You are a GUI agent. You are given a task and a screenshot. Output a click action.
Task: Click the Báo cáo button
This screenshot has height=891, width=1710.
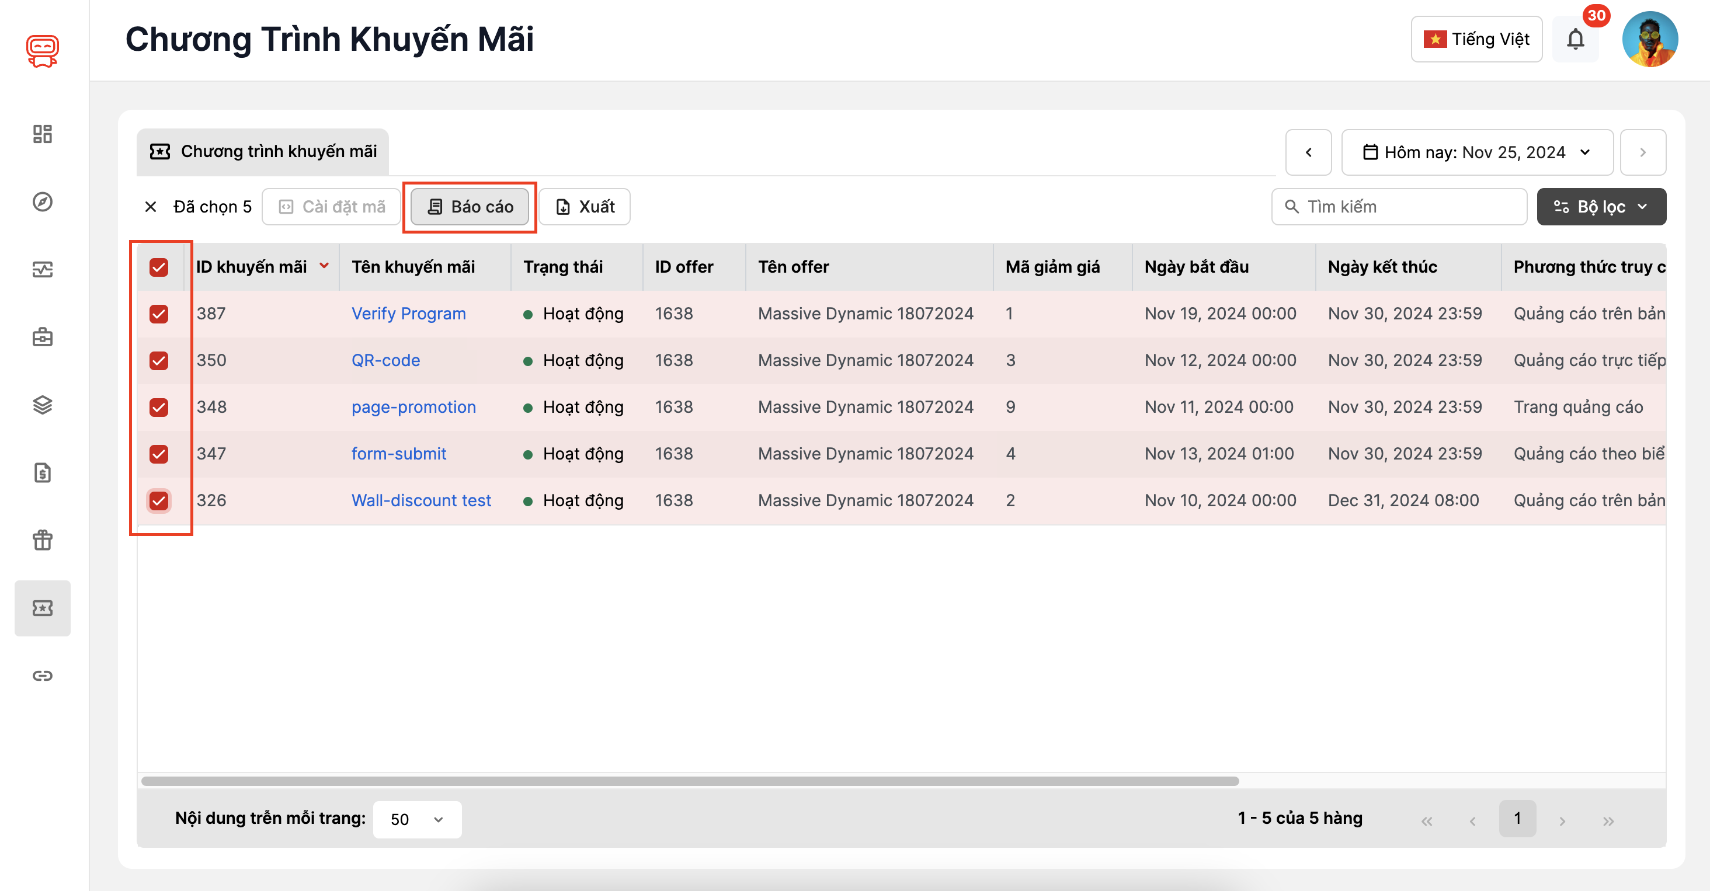[470, 207]
